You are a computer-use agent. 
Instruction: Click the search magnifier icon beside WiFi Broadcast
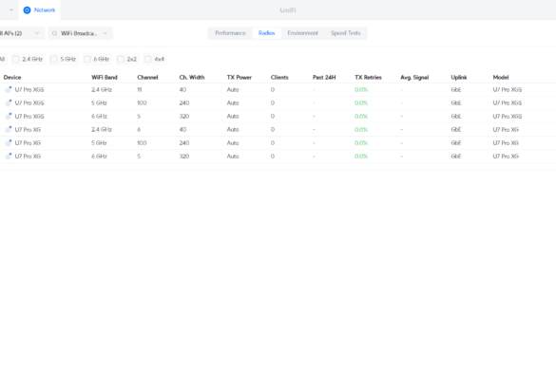click(x=54, y=33)
